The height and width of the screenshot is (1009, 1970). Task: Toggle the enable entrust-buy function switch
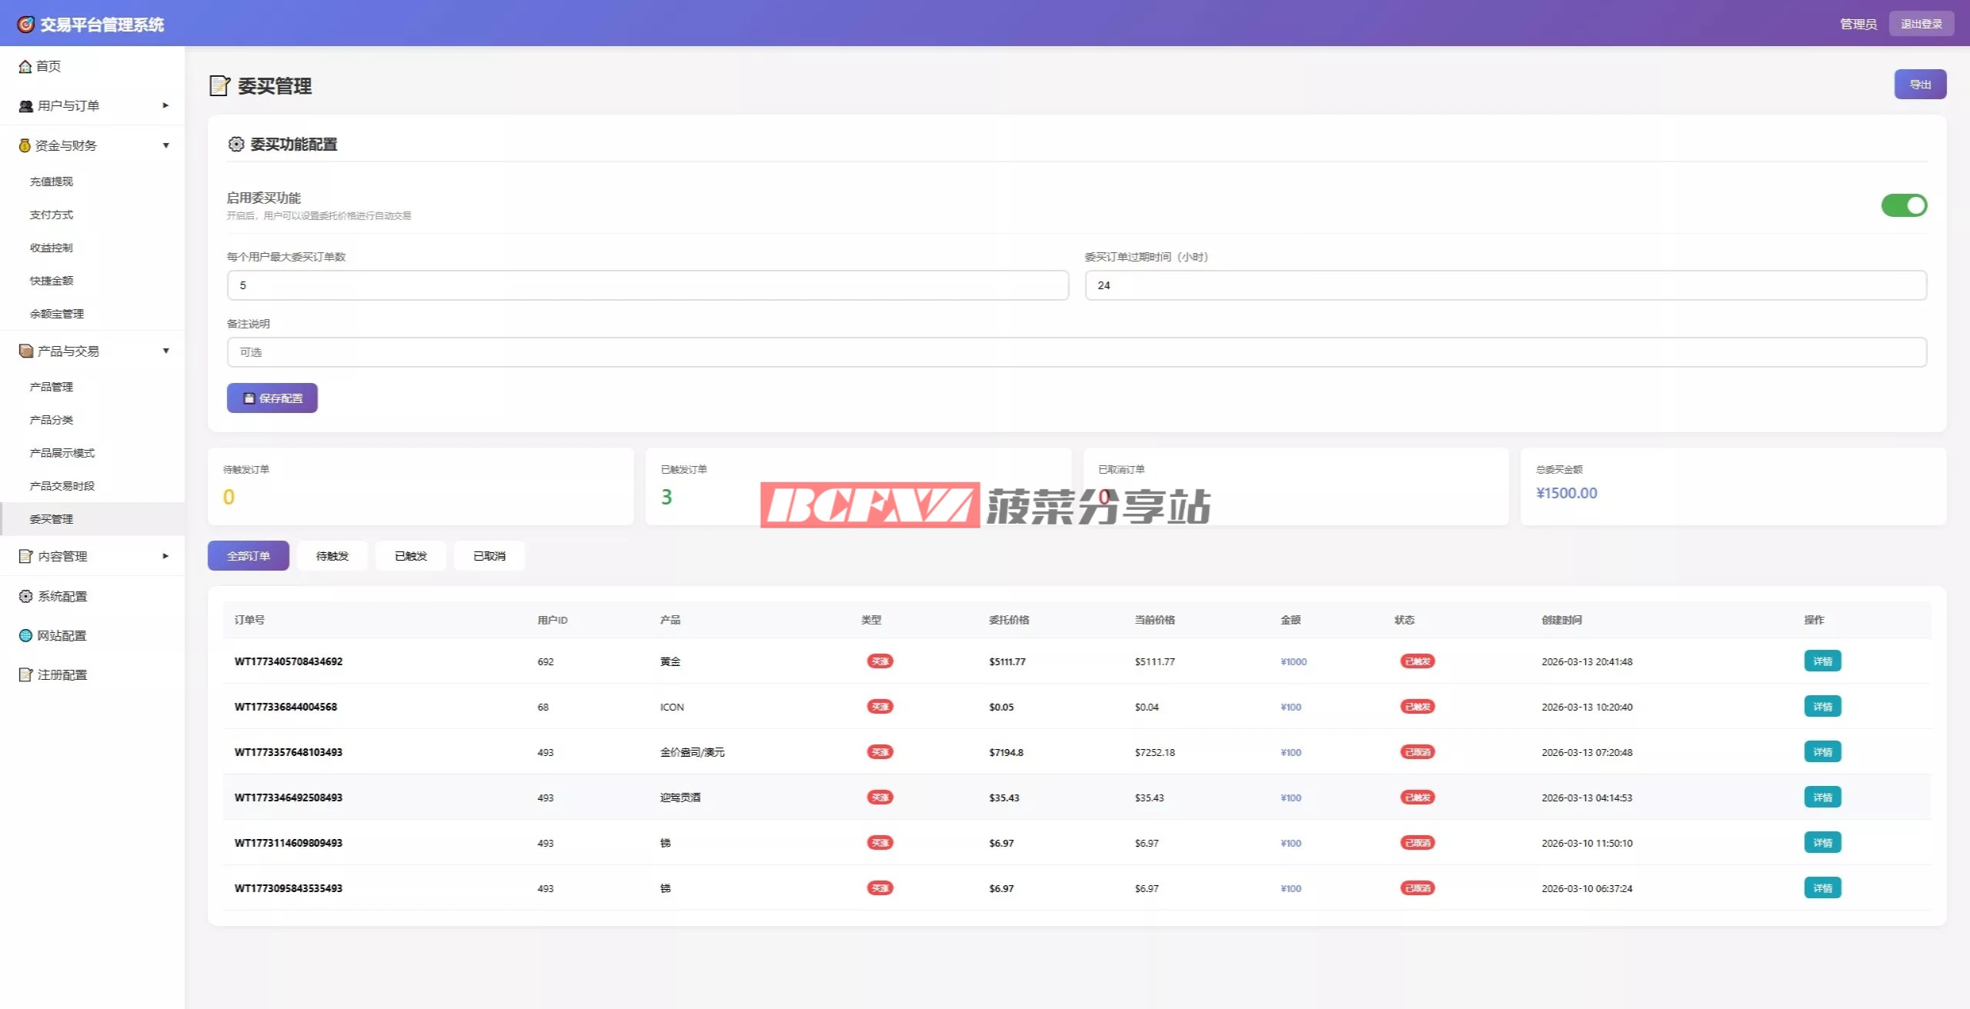1903,205
